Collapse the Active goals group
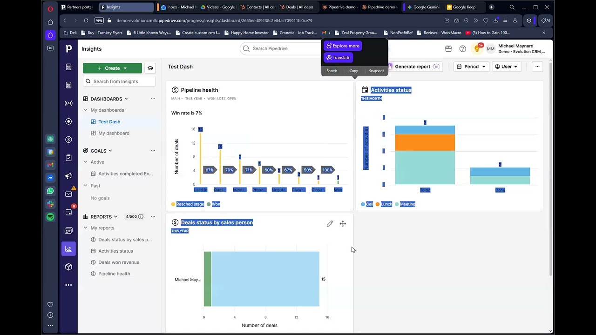This screenshot has height=335, width=596. [85, 162]
